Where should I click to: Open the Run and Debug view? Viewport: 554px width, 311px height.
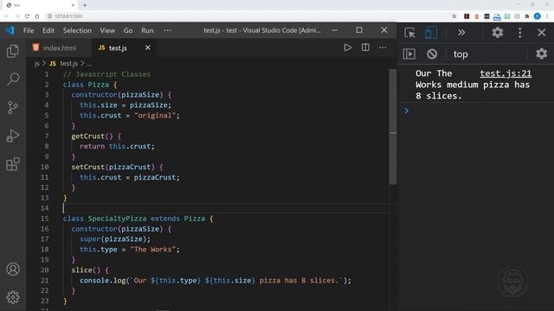(13, 136)
